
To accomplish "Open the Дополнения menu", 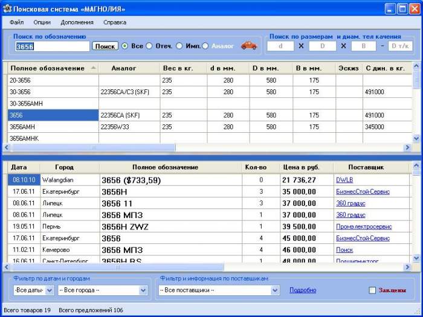I will click(x=77, y=22).
